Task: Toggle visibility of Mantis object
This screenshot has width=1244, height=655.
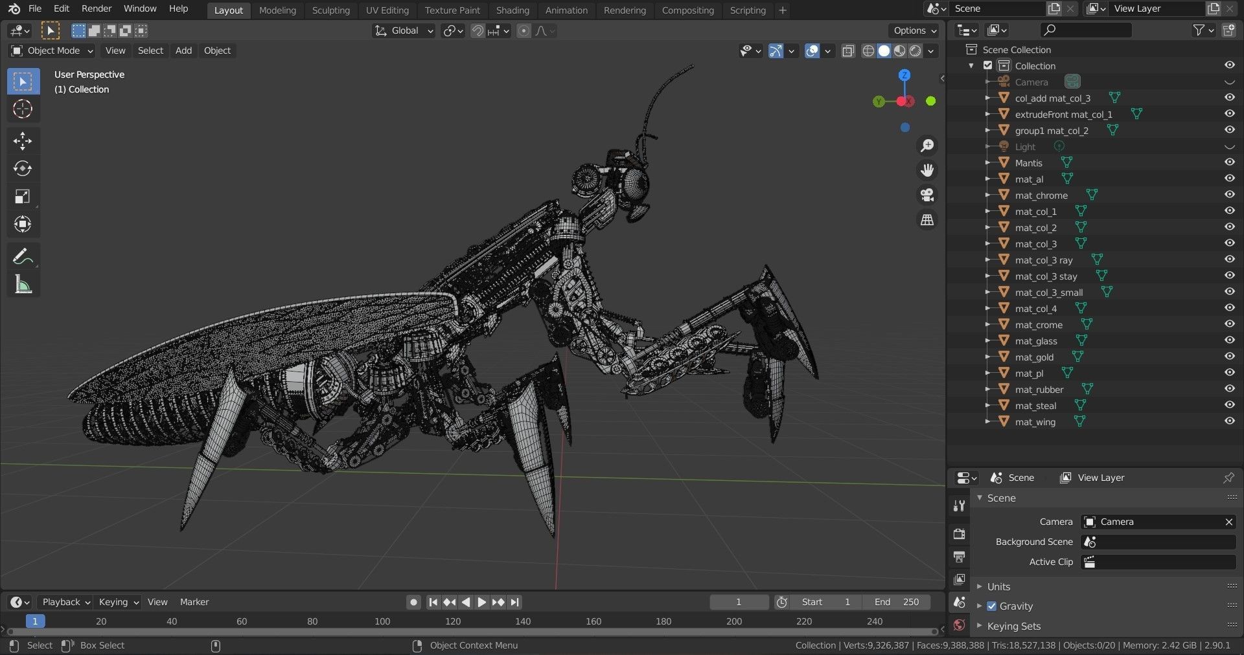Action: (1229, 162)
